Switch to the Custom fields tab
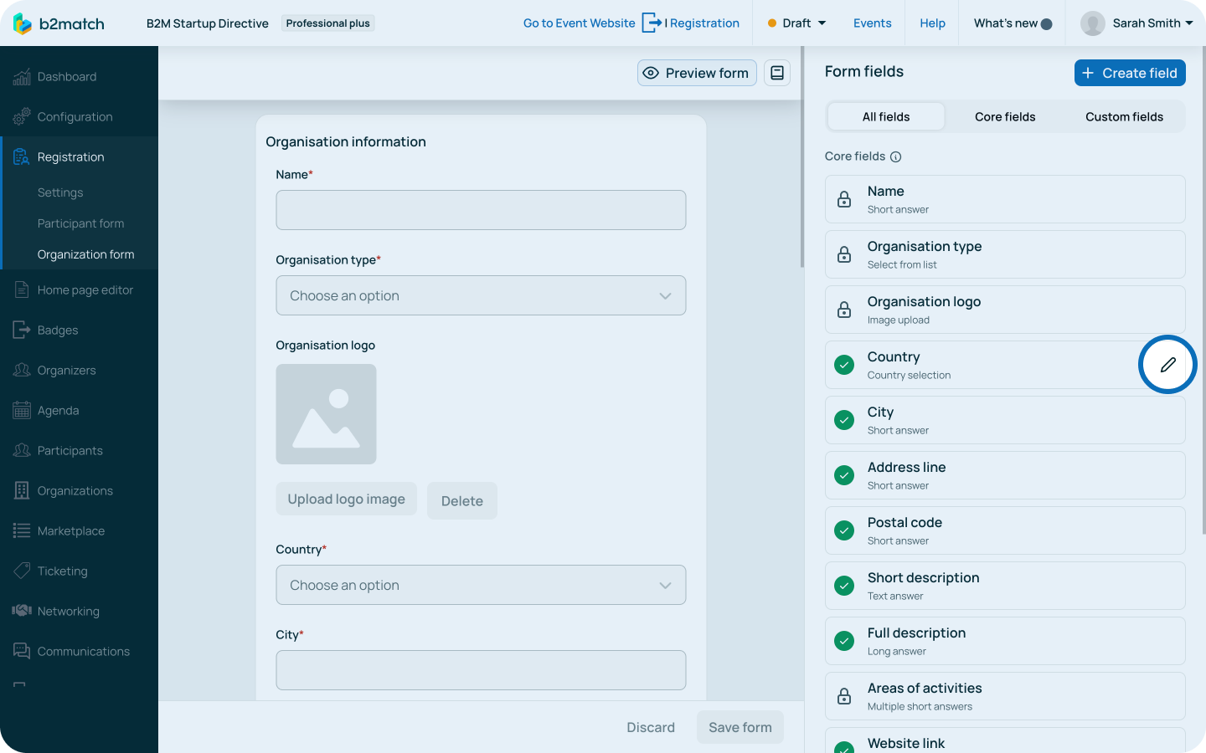1206x753 pixels. [1124, 116]
